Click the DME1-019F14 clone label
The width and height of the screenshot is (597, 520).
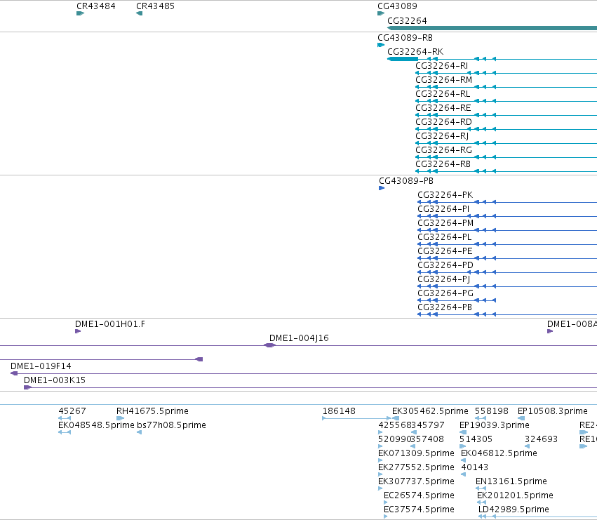41,366
